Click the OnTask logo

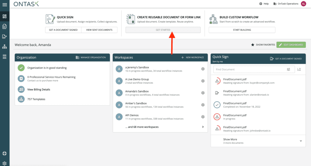(26, 4)
